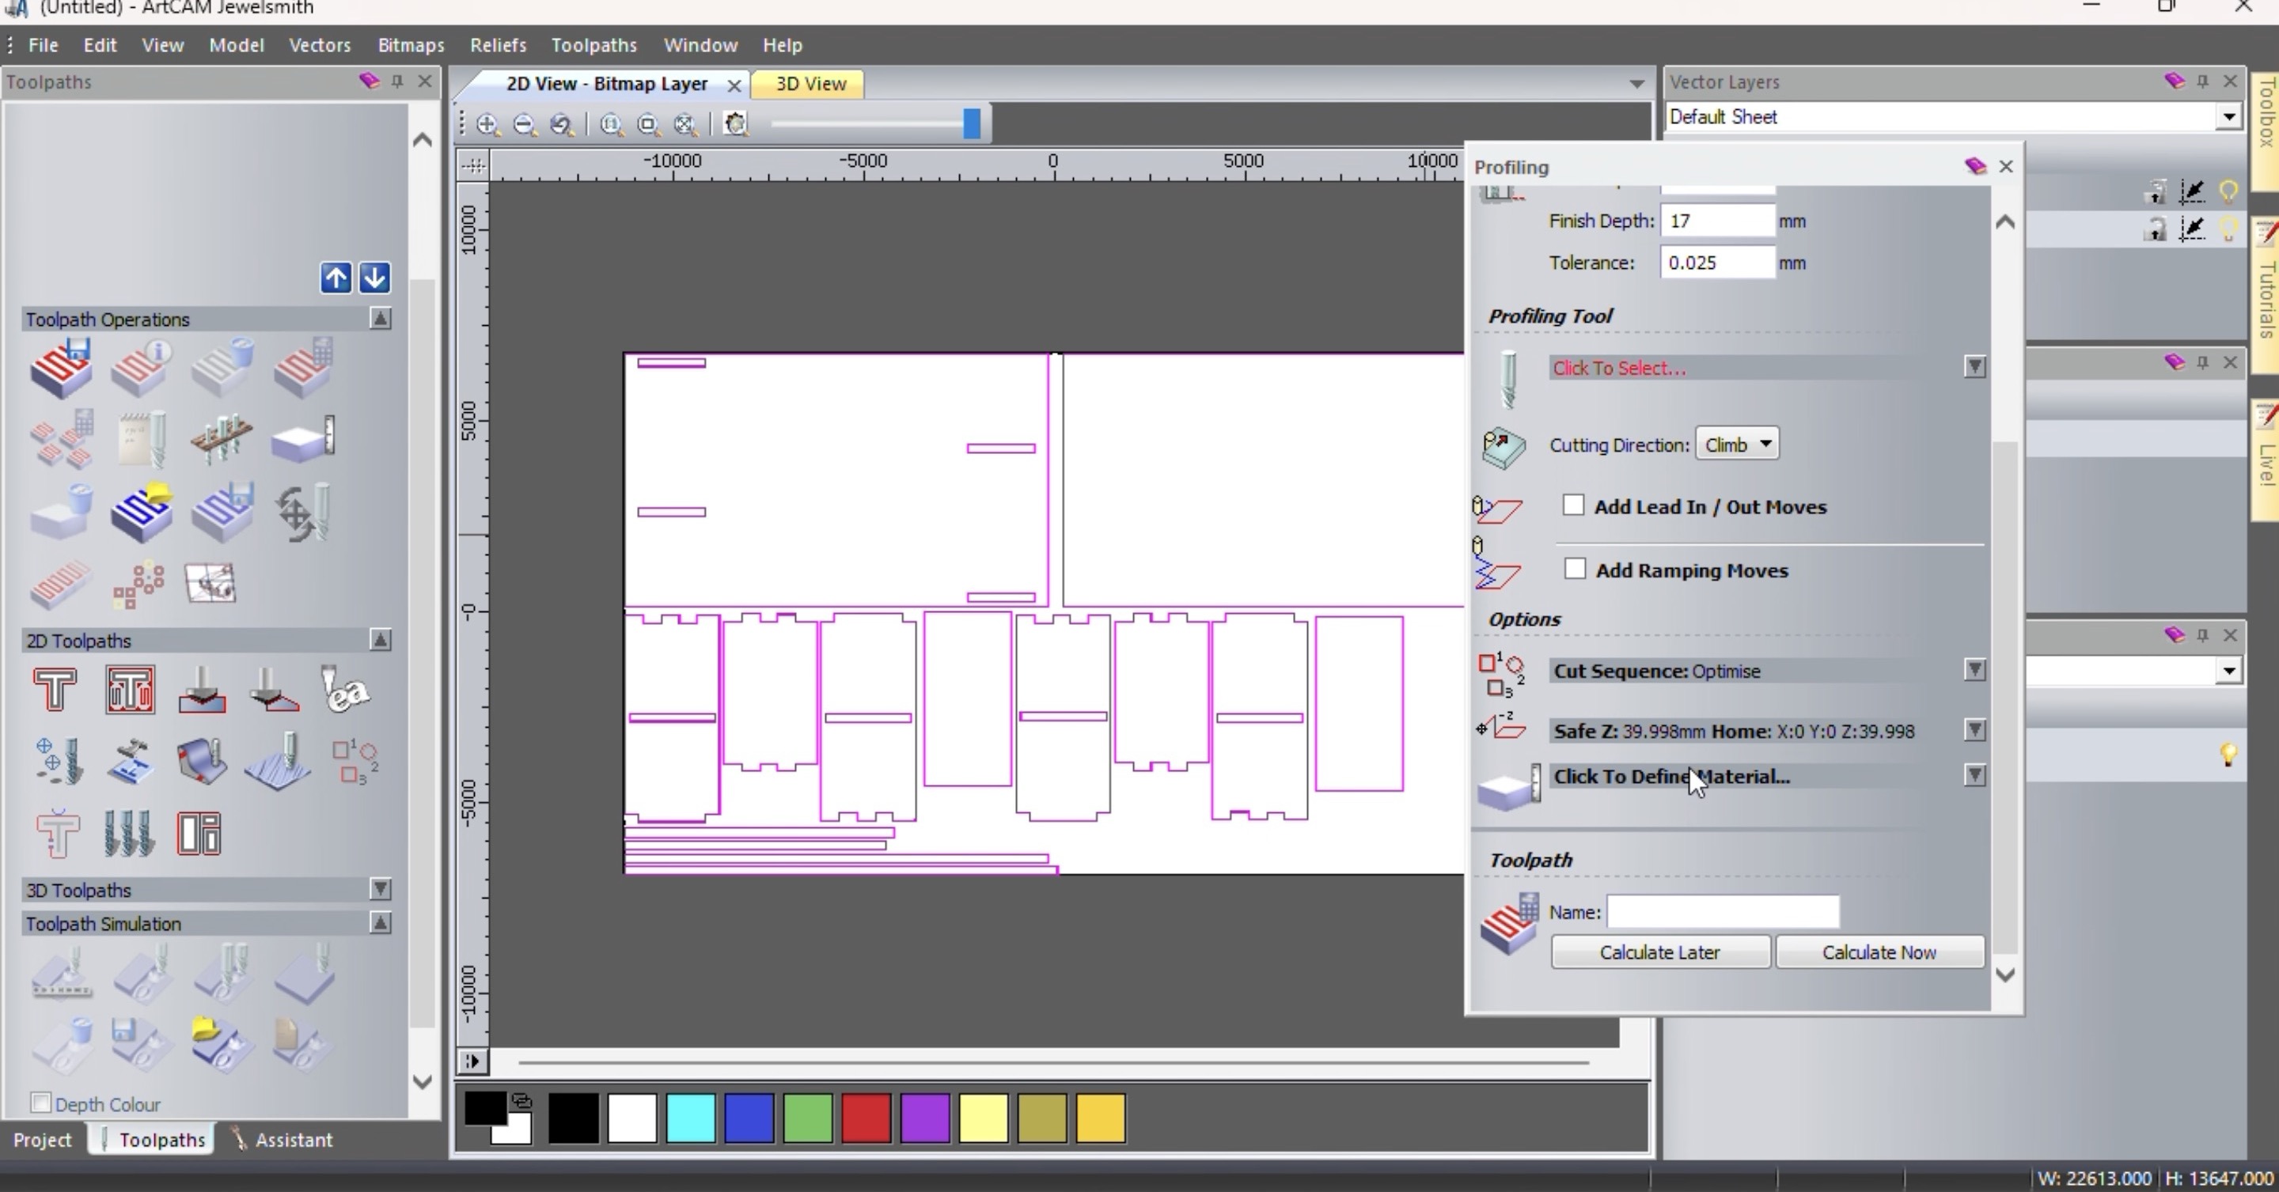Toggle yellow bulb in lower right panel

[2228, 755]
